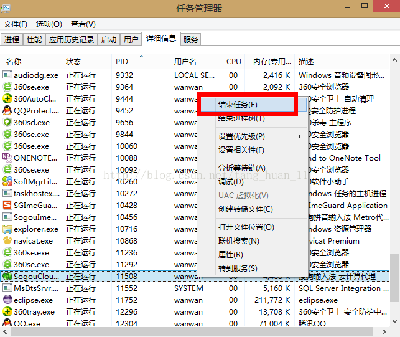Click the QQ.exe penguin icon

tap(7, 323)
